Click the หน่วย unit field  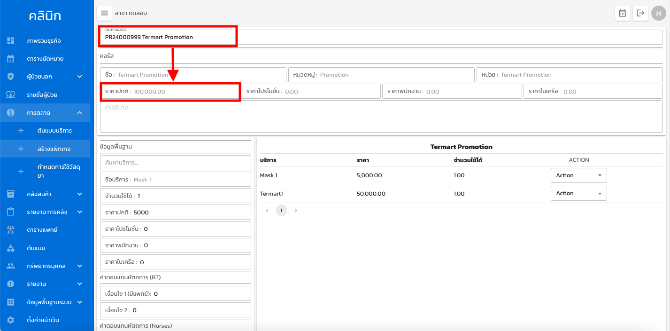click(x=570, y=75)
